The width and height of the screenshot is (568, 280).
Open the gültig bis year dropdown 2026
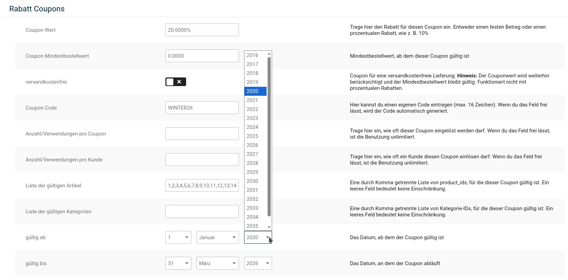click(258, 263)
